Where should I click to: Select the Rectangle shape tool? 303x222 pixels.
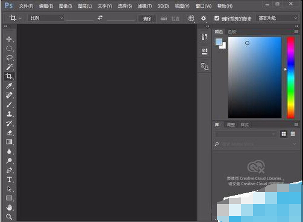pos(9,198)
